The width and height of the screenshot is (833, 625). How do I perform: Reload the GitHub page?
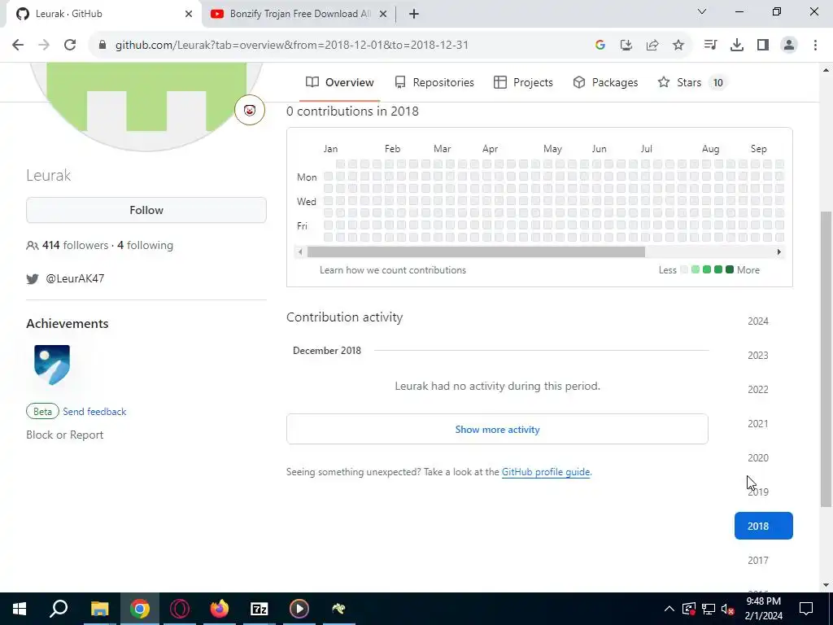pyautogui.click(x=70, y=46)
